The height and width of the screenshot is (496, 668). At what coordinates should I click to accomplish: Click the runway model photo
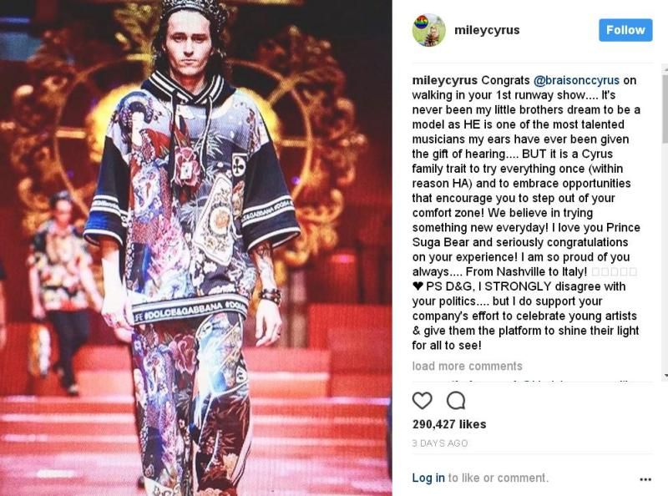click(196, 248)
